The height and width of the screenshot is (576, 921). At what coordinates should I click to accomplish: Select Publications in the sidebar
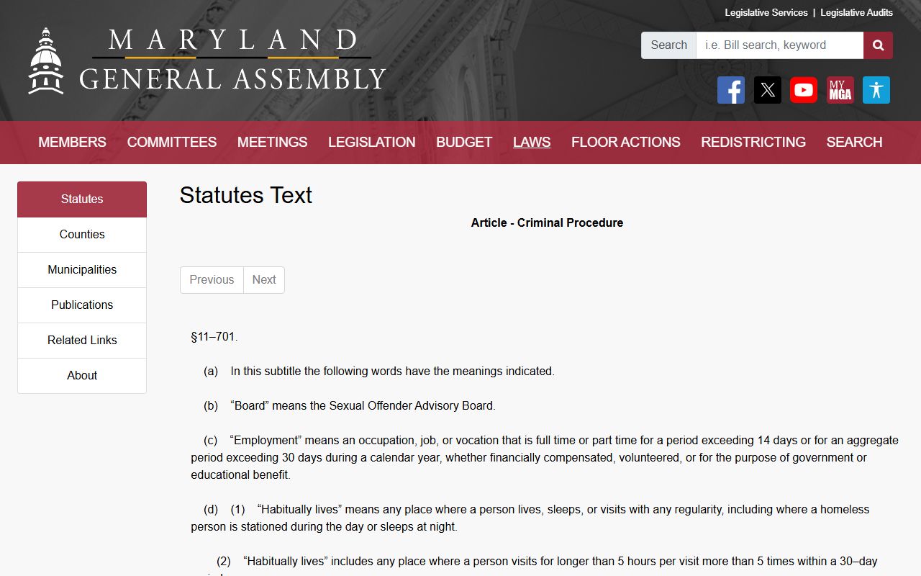(x=82, y=305)
